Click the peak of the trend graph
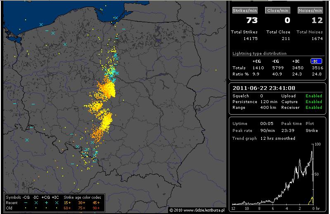 (x=311, y=151)
